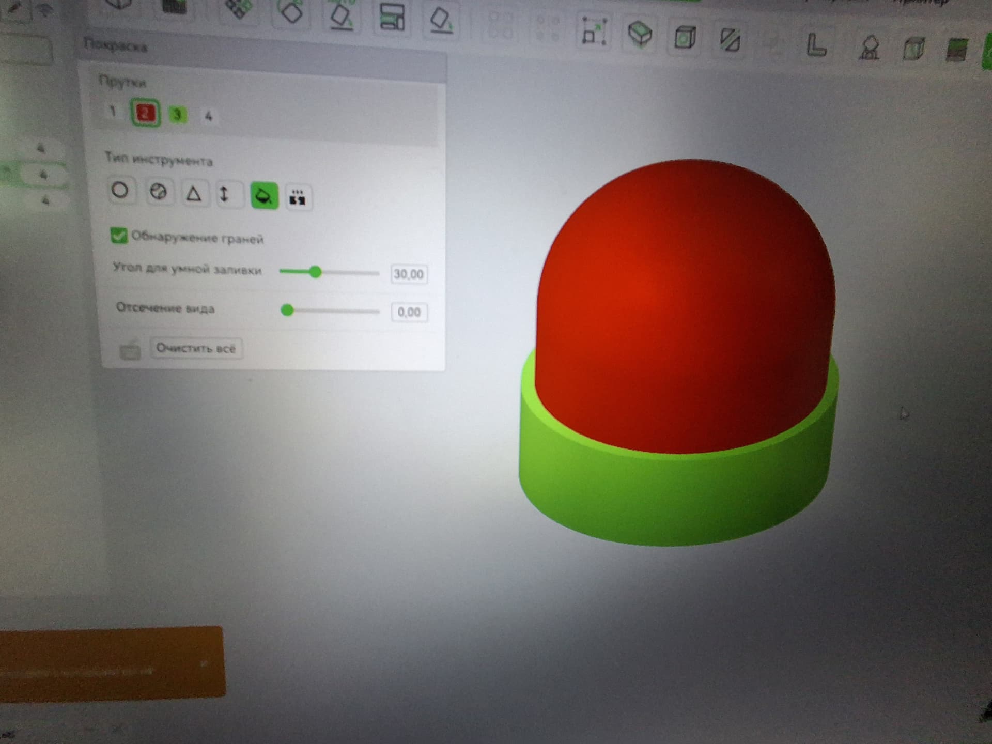Click the Очистить всё button

[x=196, y=348]
